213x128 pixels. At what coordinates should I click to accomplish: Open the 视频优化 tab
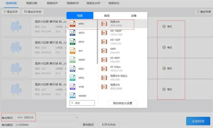[114, 3]
